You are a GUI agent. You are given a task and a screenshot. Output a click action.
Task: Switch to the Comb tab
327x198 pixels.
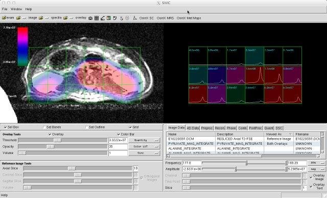tap(242, 128)
